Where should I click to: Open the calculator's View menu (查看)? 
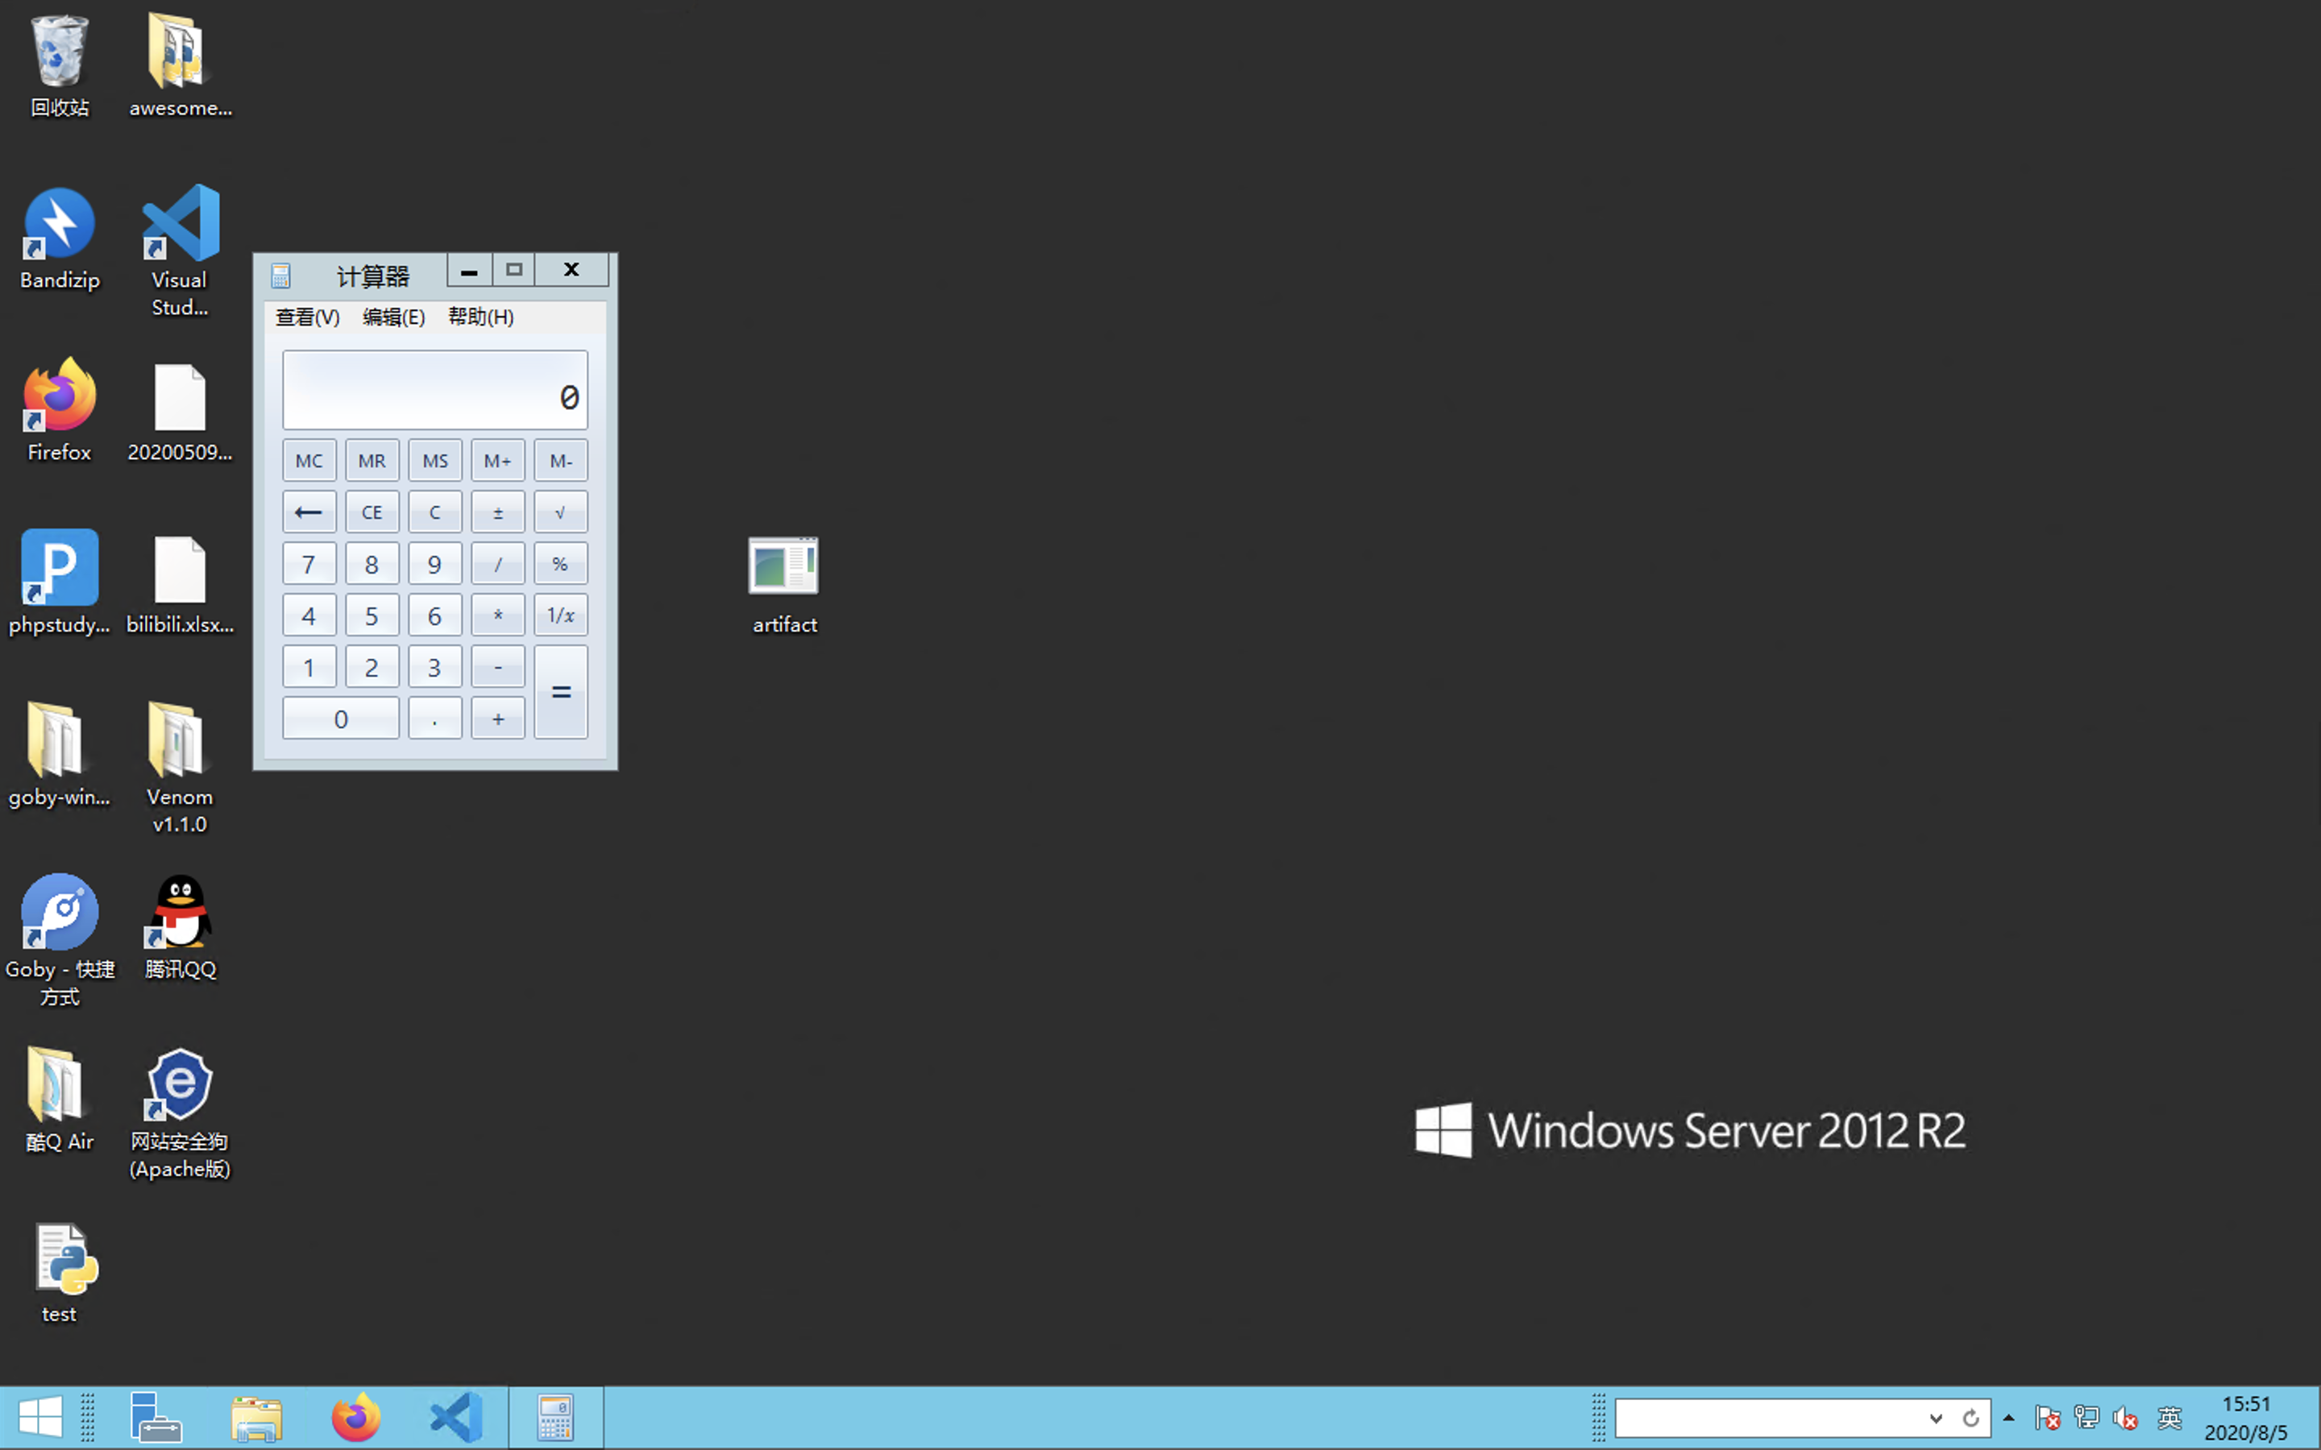point(307,317)
